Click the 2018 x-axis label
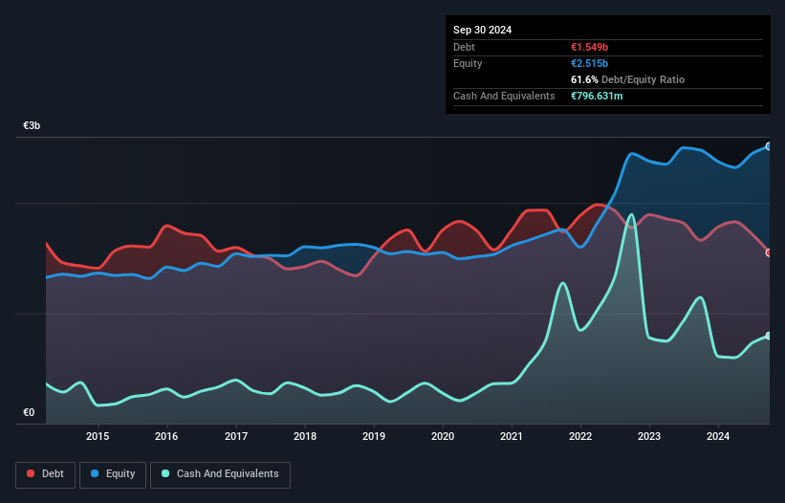 click(305, 436)
